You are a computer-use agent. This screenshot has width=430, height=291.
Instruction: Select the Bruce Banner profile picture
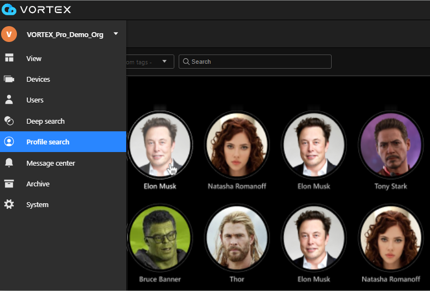[x=160, y=238]
